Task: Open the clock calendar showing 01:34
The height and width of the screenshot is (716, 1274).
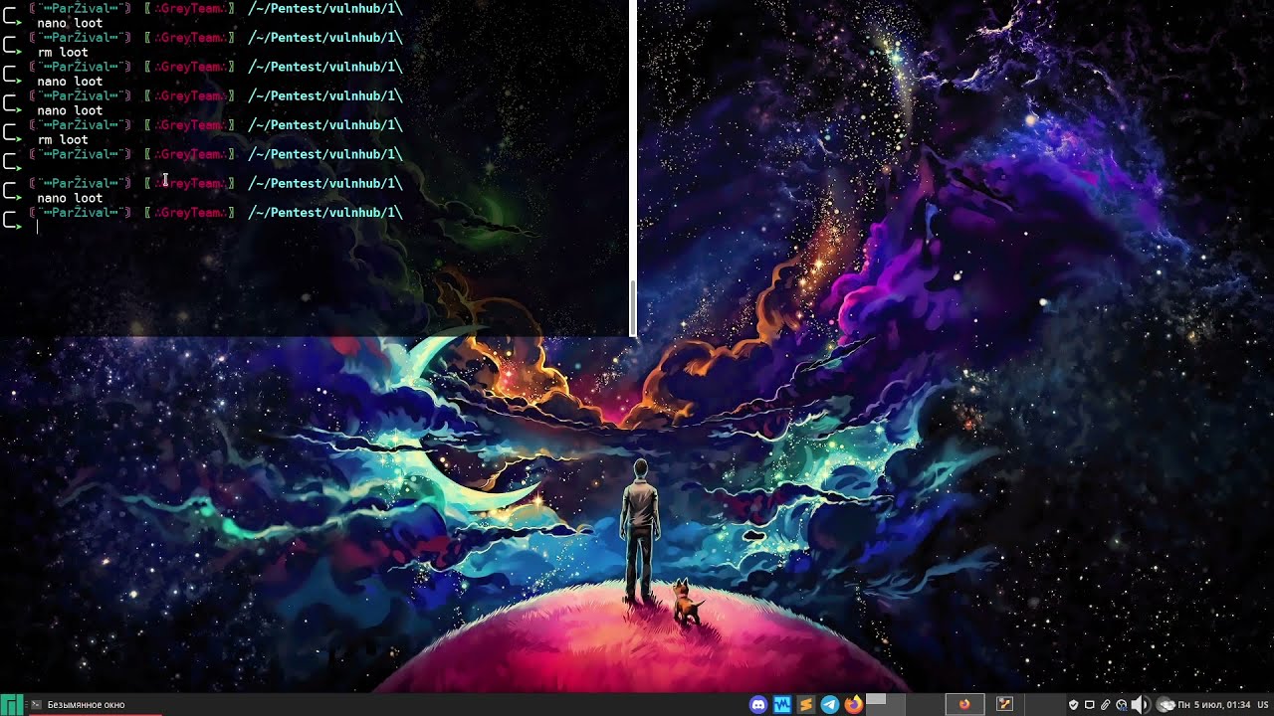Action: [x=1214, y=705]
